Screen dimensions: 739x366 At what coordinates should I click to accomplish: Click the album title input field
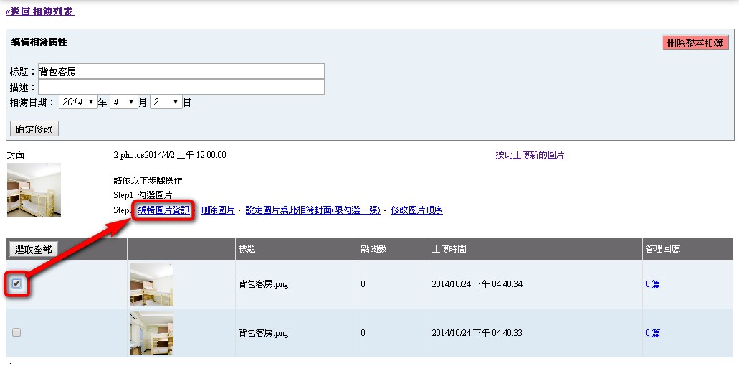tap(181, 71)
